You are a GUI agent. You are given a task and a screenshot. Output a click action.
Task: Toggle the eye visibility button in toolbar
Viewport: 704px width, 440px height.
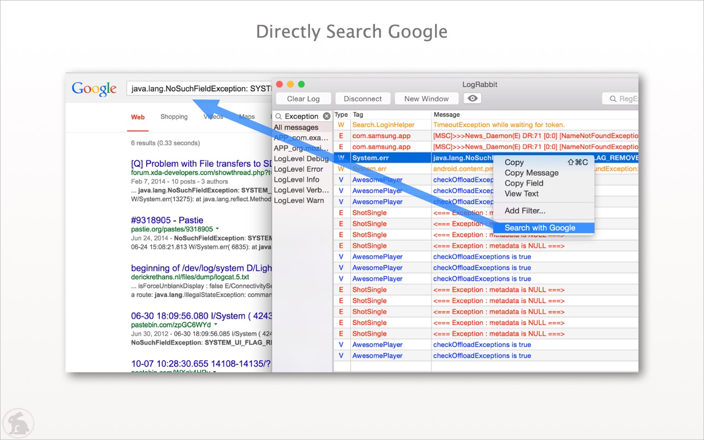472,99
